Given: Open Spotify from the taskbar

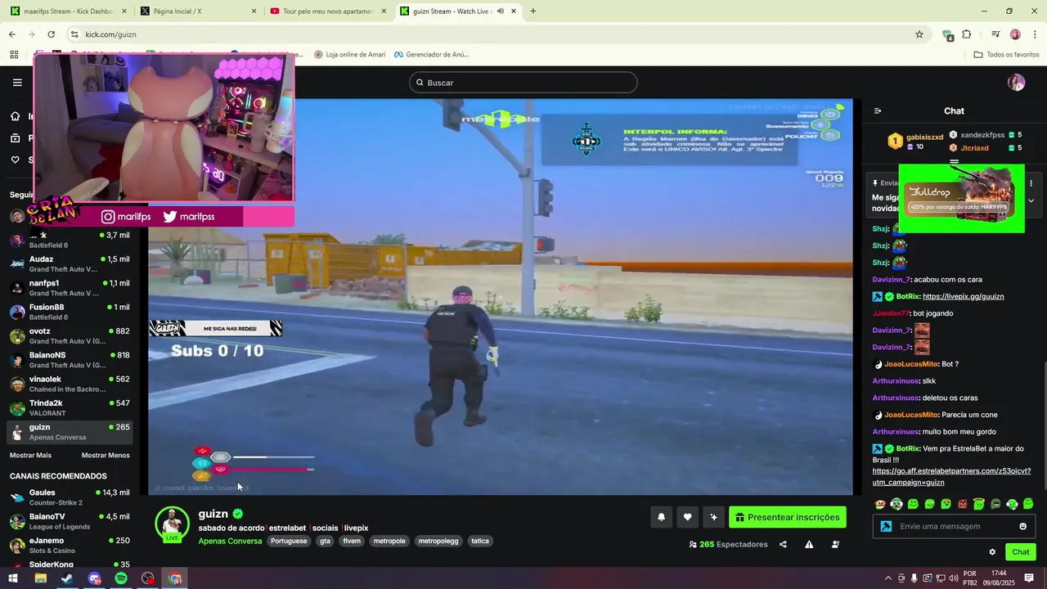Looking at the screenshot, I should [x=121, y=578].
